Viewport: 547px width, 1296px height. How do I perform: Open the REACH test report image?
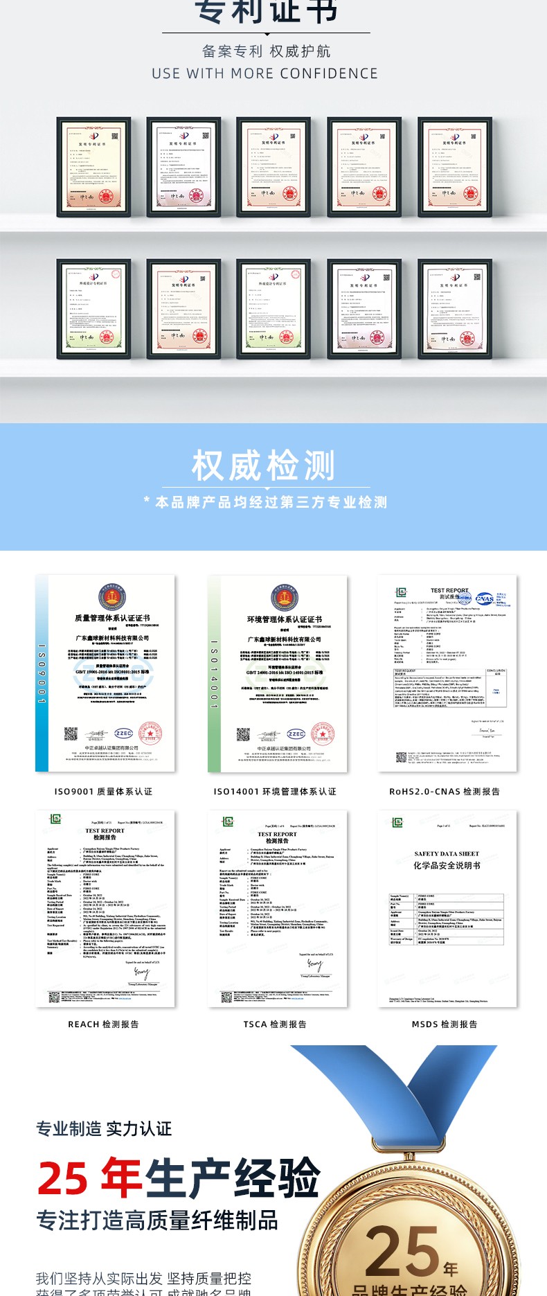105,909
